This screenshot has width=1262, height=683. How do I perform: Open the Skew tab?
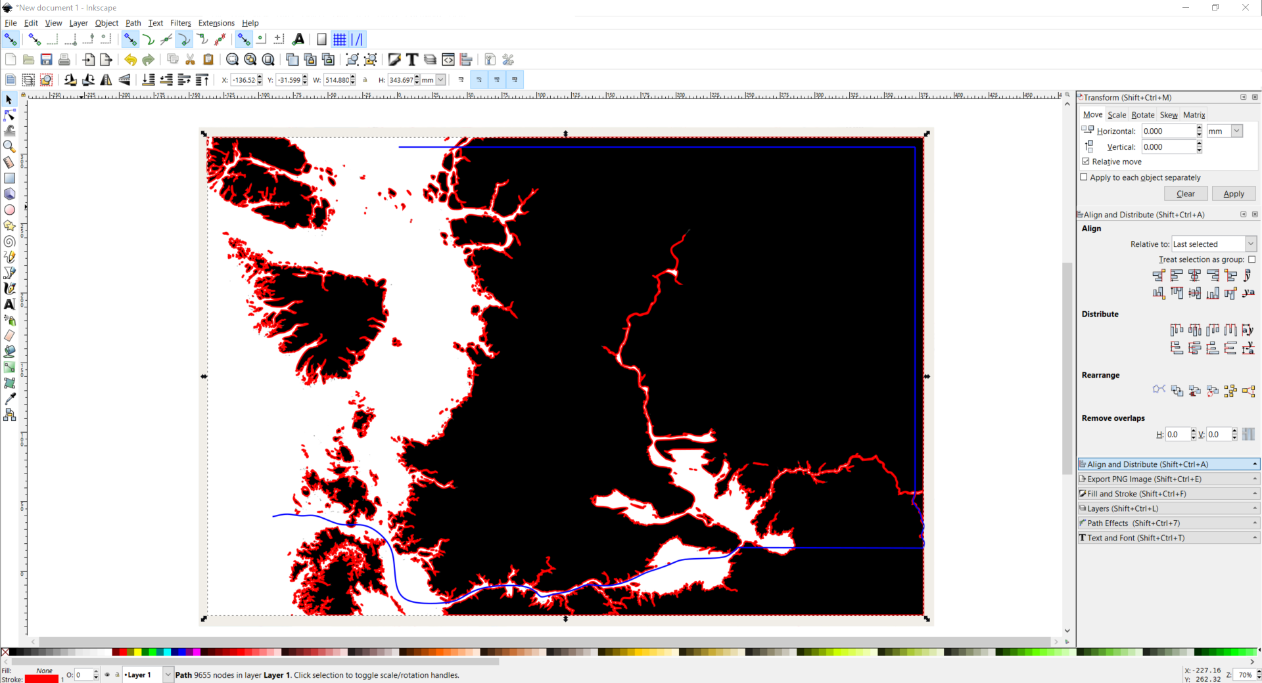coord(1169,115)
